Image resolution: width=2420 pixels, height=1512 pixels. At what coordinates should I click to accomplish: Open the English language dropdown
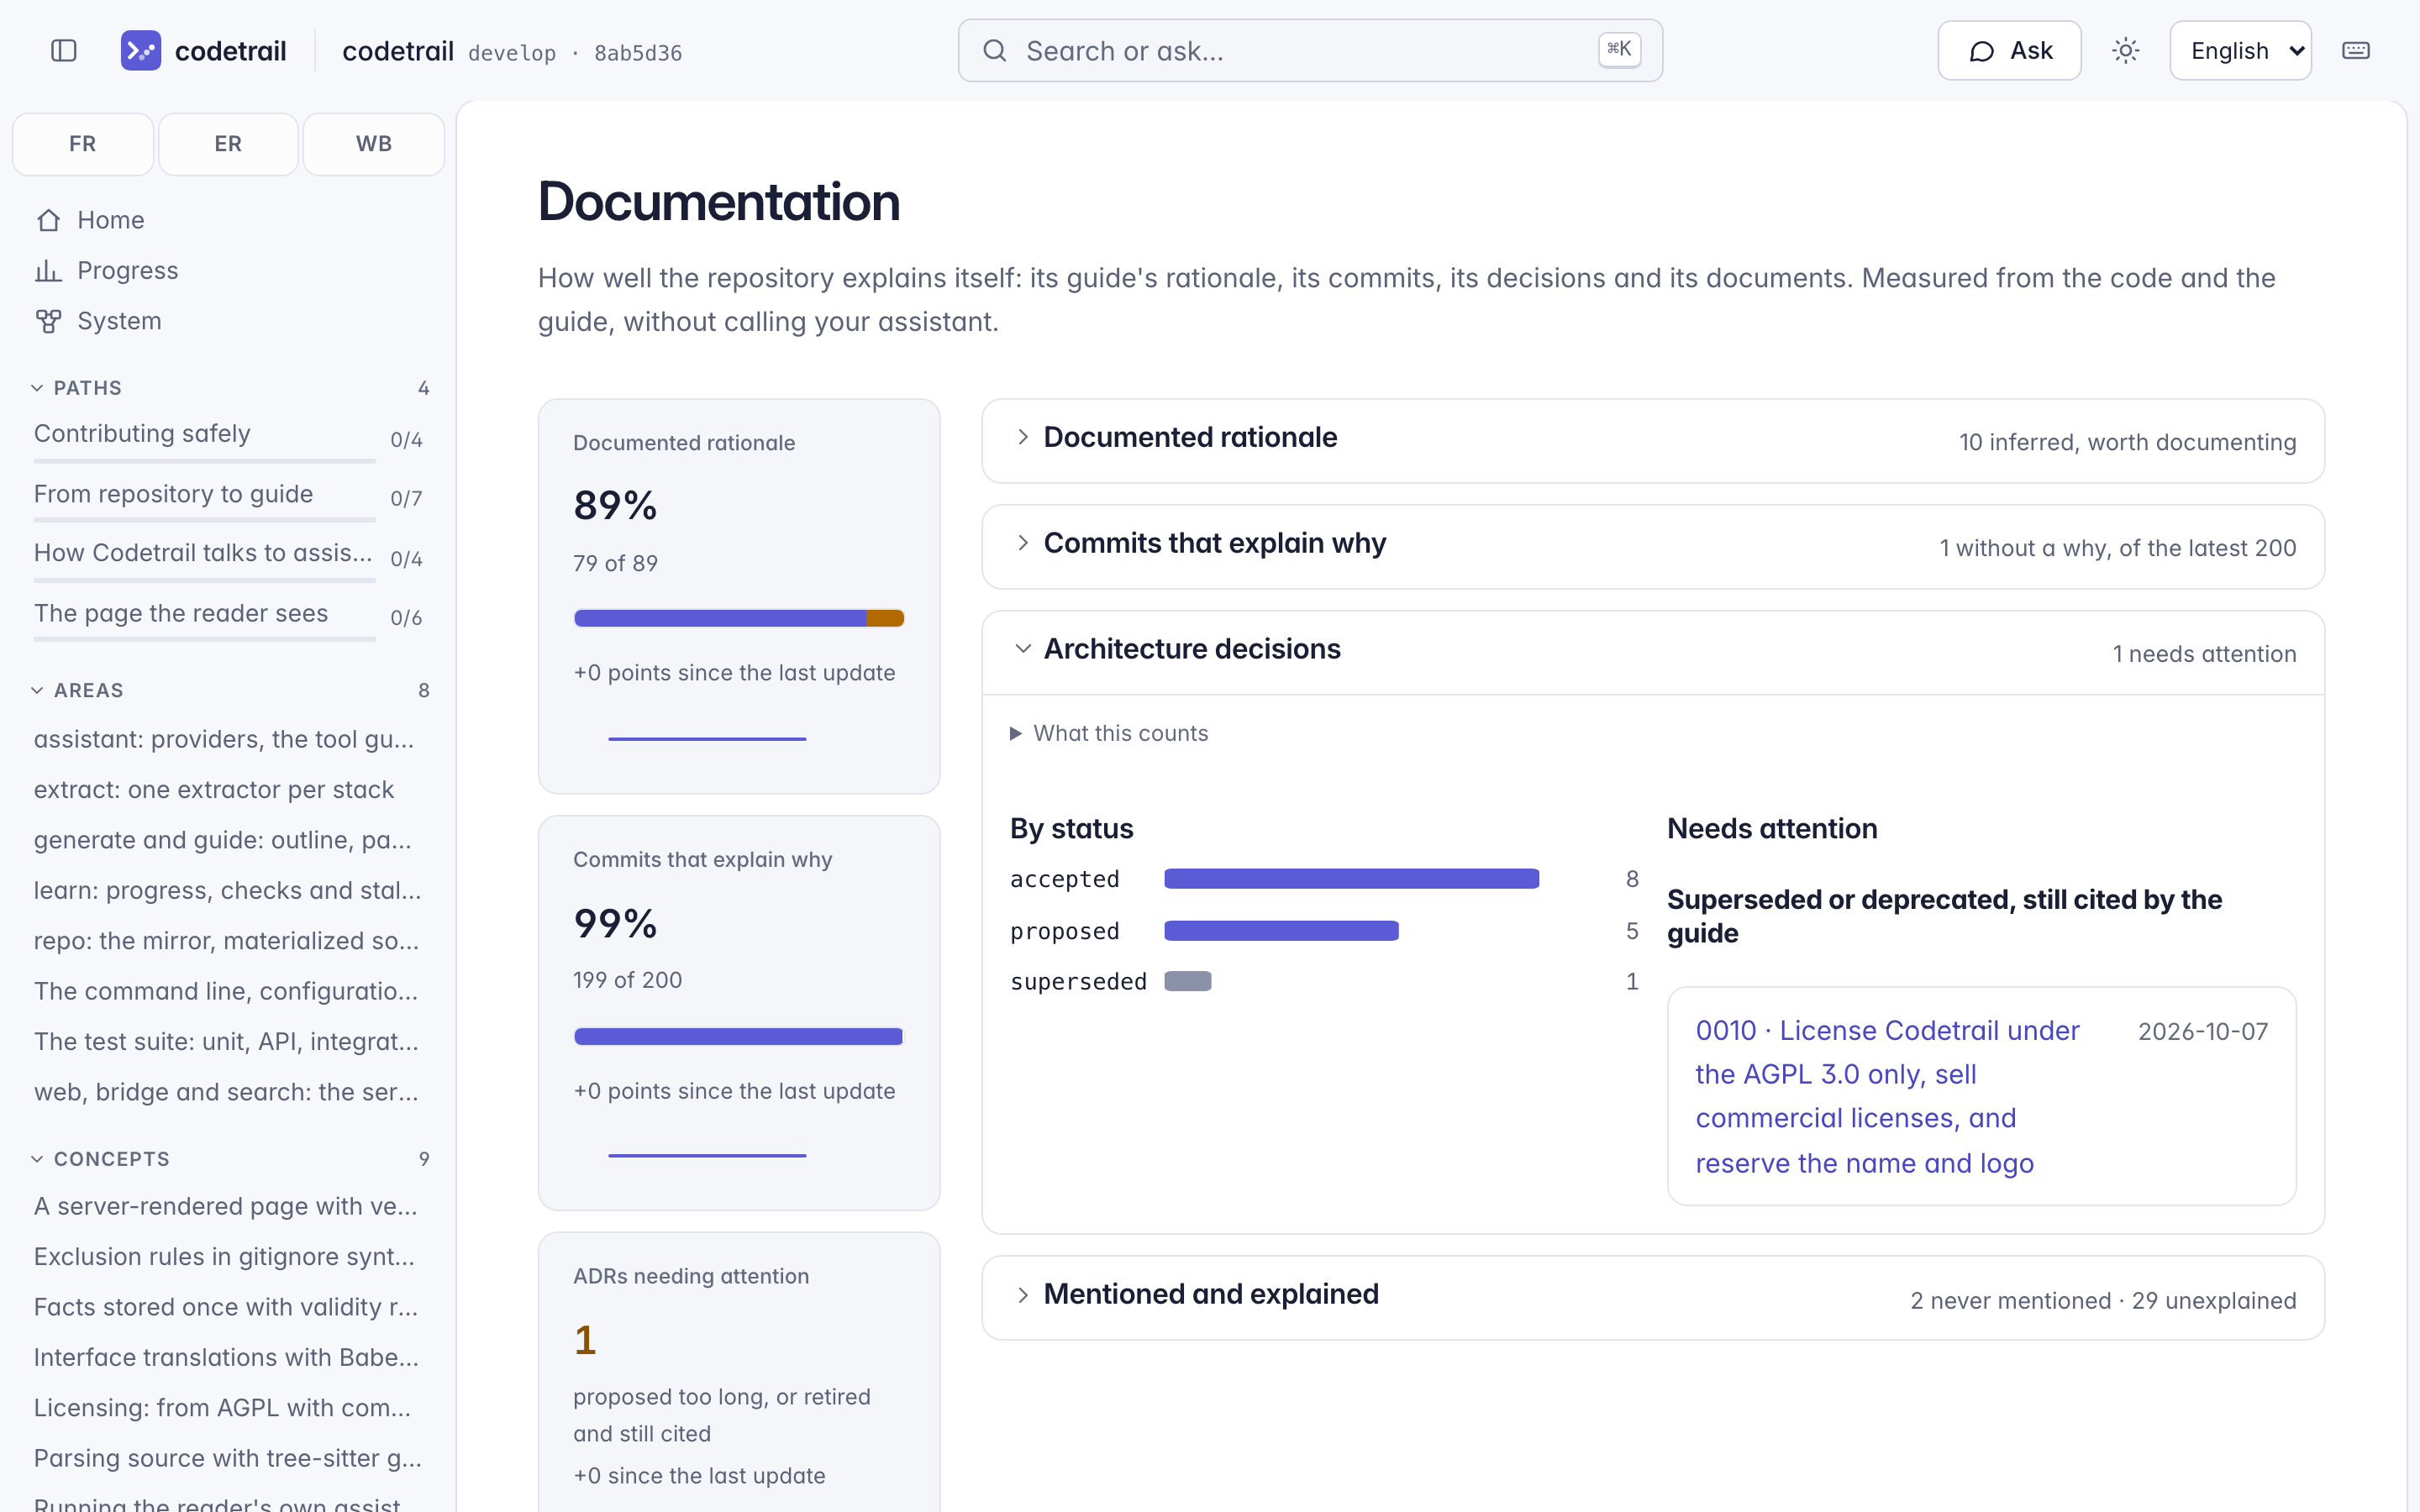click(2240, 51)
